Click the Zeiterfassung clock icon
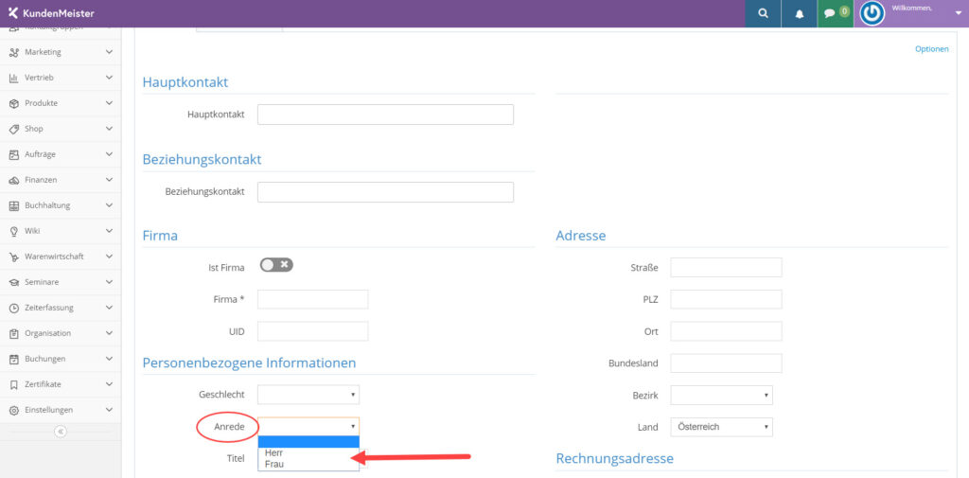 click(13, 308)
